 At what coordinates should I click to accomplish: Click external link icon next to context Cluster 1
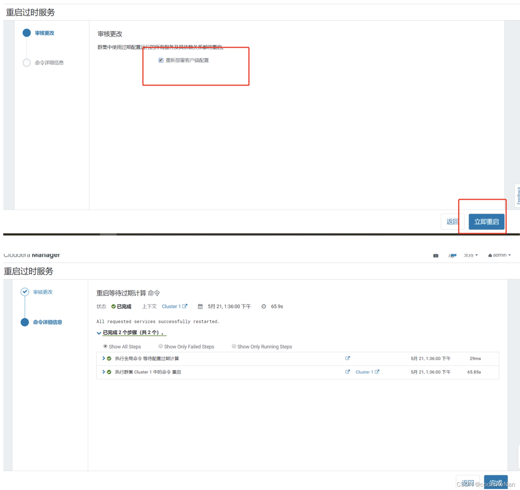coord(185,306)
